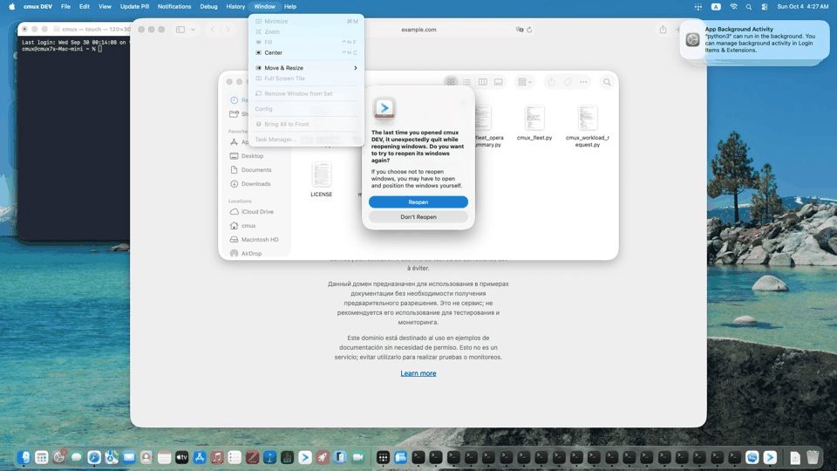Select Zoom in the Window menu
The image size is (837, 471).
[306, 31]
